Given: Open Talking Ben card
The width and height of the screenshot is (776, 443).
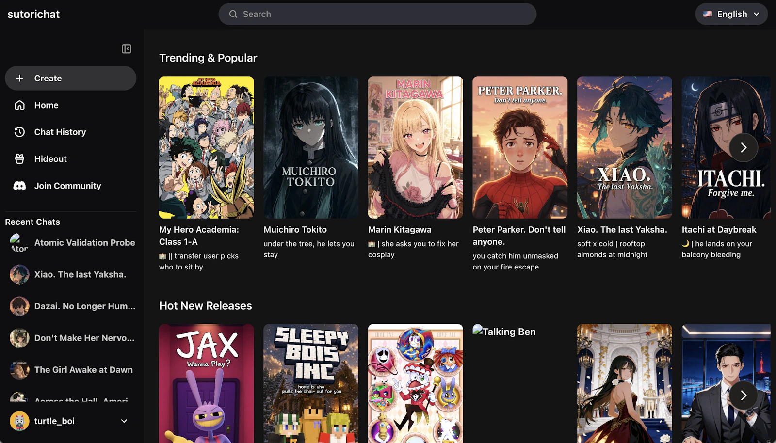Looking at the screenshot, I should [x=520, y=383].
